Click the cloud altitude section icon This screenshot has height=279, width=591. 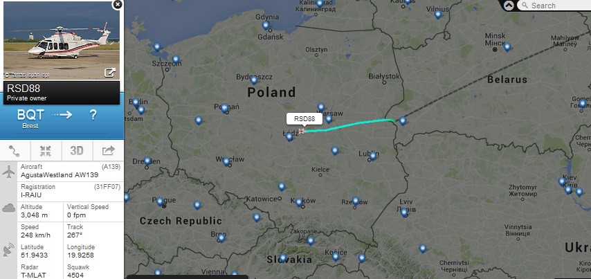coord(8,208)
